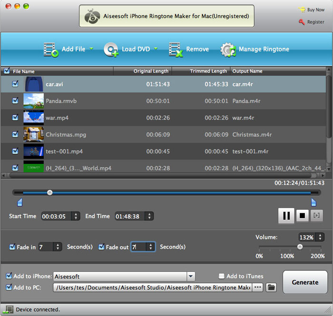Image resolution: width=333 pixels, height=316 pixels.
Task: Expand the Load DVD dropdown arrow
Action: 156,48
